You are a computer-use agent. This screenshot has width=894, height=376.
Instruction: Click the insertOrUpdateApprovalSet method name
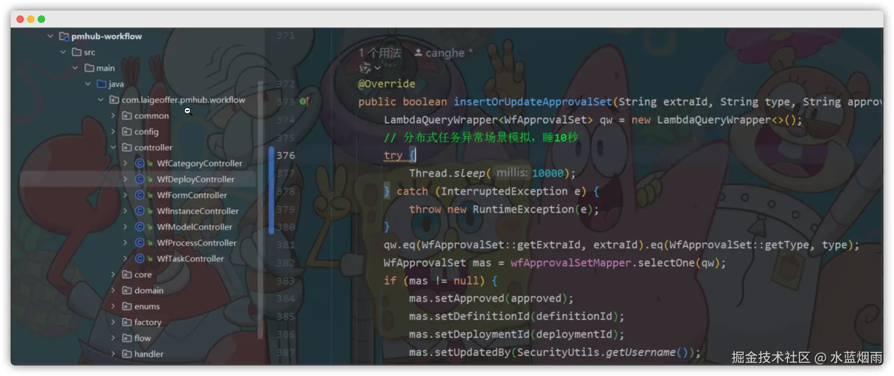pyautogui.click(x=532, y=102)
